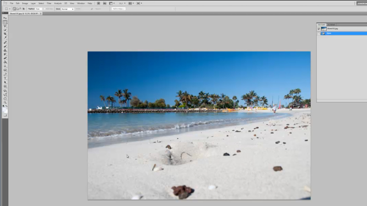Select the snapshot thumbnail in History
This screenshot has width=367, height=206.
pos(323,29)
